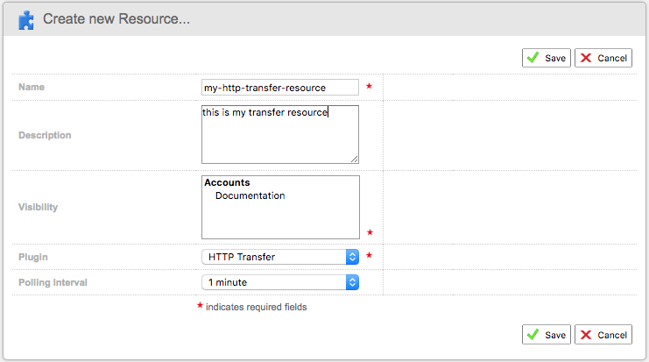
Task: Click the green checkmark on top Save button
Action: pyautogui.click(x=533, y=58)
